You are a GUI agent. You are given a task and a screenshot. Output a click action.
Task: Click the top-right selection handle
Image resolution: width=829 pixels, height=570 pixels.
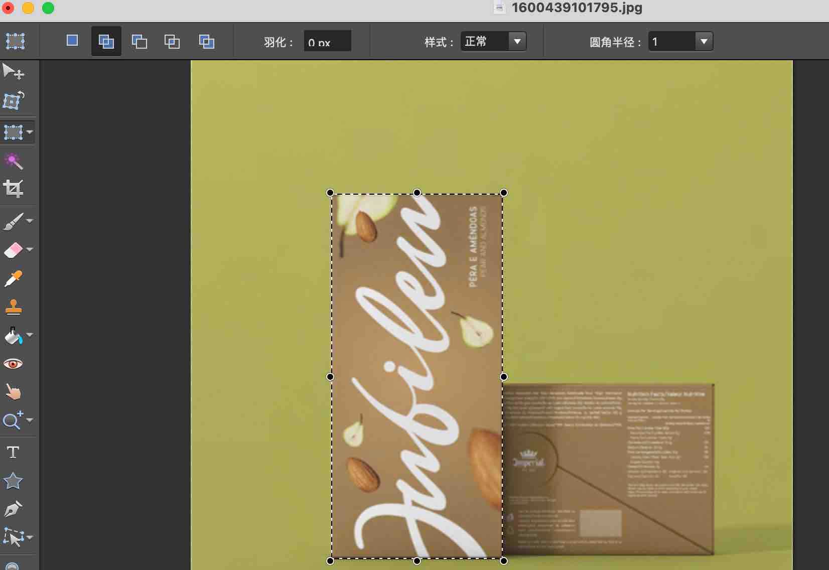point(504,193)
